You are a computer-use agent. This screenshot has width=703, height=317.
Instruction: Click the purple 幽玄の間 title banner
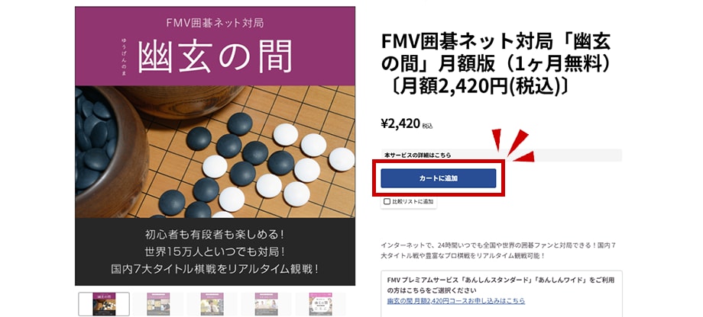click(215, 46)
